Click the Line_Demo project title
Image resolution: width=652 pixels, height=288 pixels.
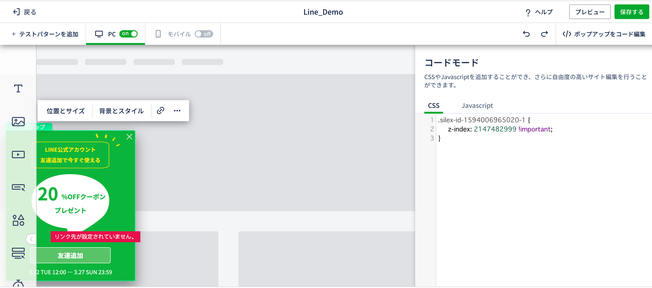[323, 12]
